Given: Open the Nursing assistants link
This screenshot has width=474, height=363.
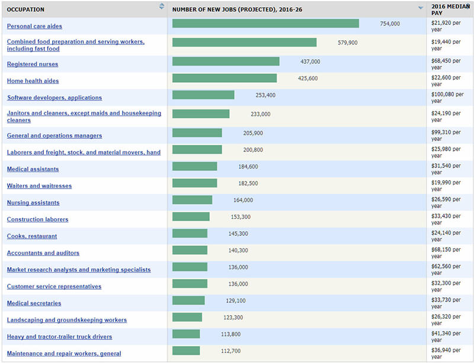Looking at the screenshot, I should (33, 202).
